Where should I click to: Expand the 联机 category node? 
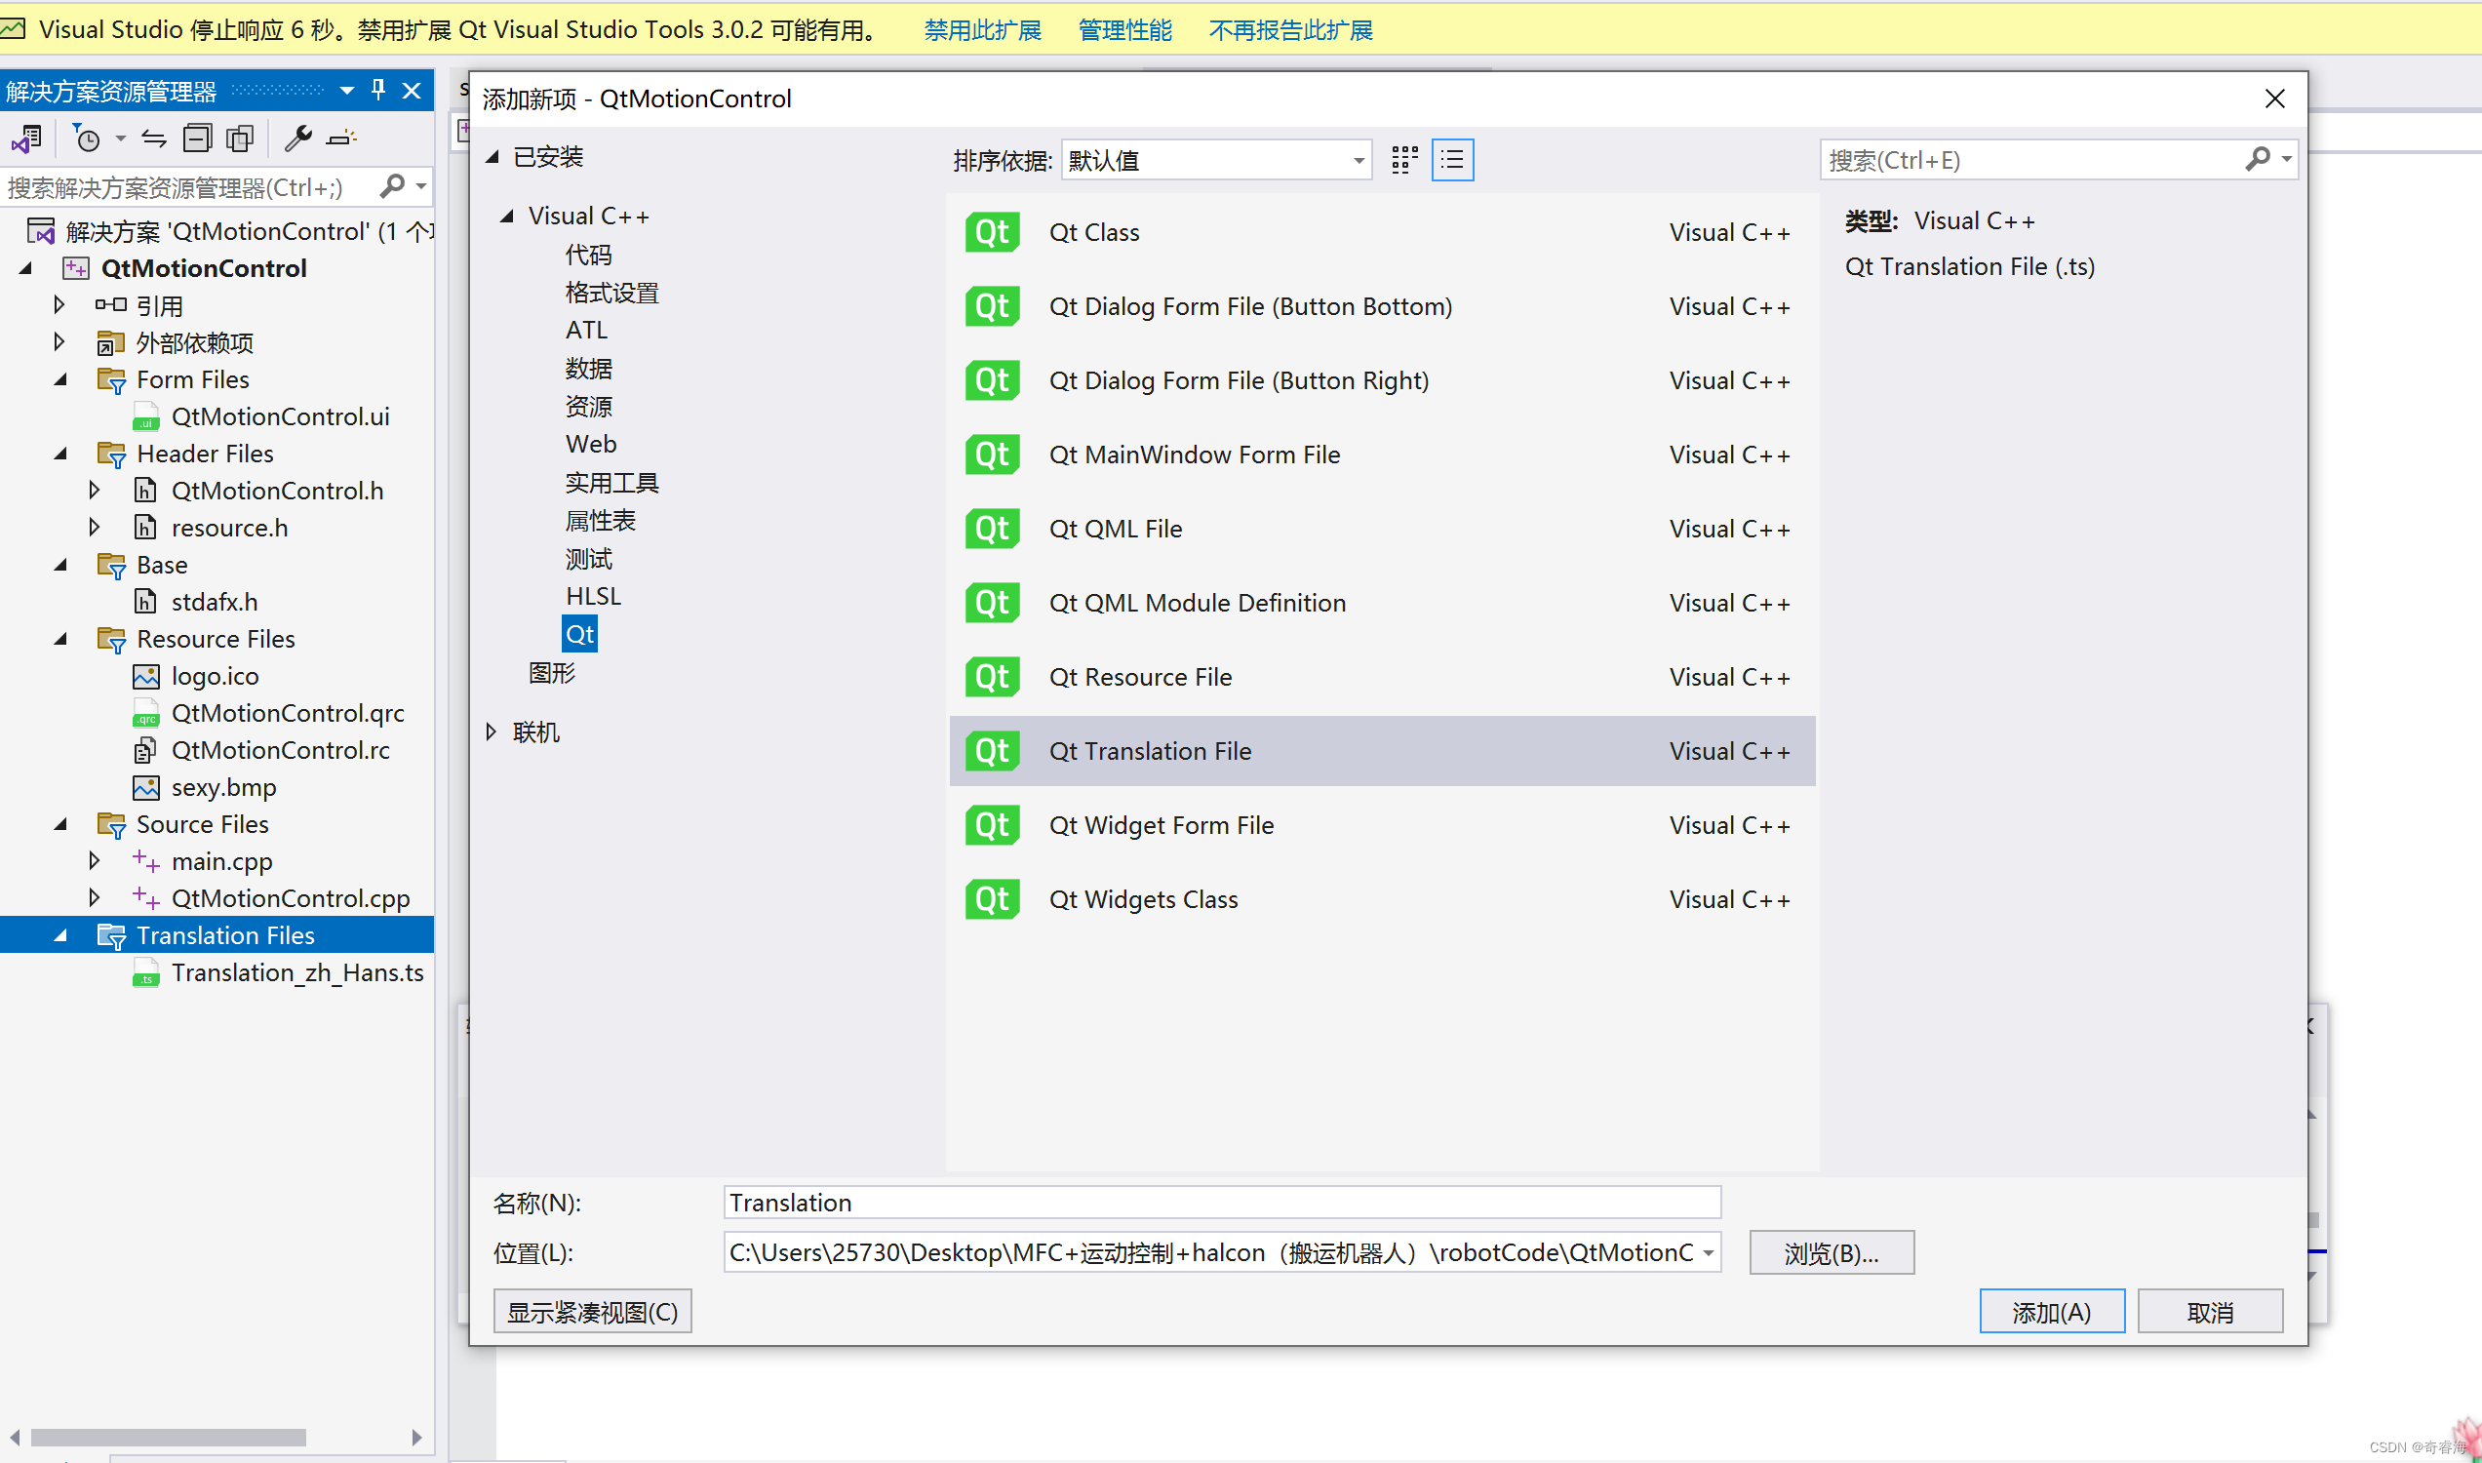pos(491,731)
